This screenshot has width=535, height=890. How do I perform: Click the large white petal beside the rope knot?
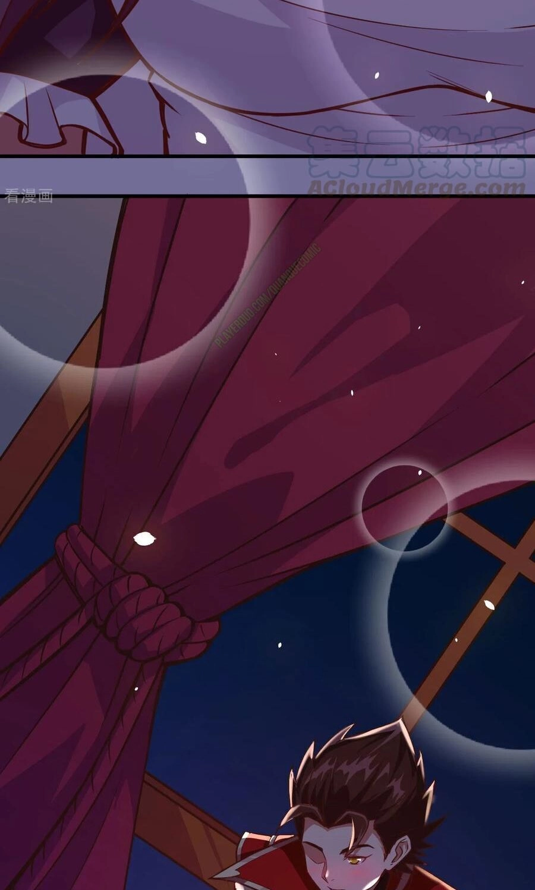(x=144, y=539)
